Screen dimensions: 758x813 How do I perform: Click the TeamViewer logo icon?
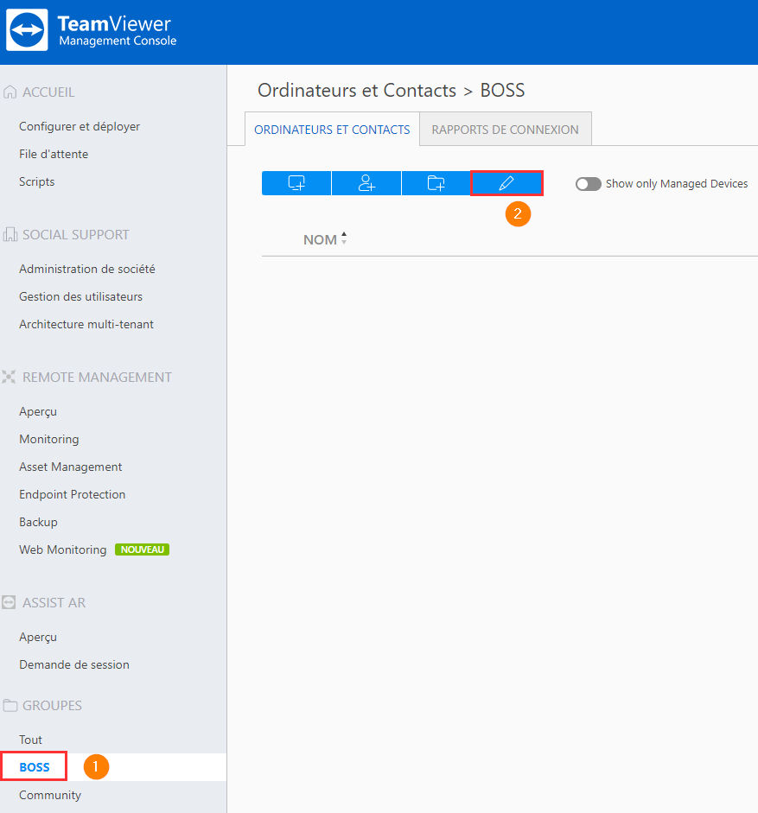click(27, 29)
